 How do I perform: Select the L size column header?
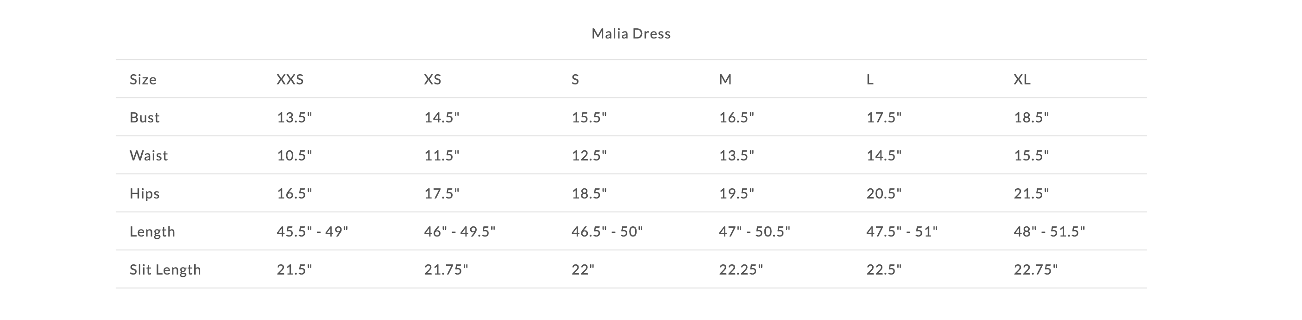pyautogui.click(x=870, y=80)
